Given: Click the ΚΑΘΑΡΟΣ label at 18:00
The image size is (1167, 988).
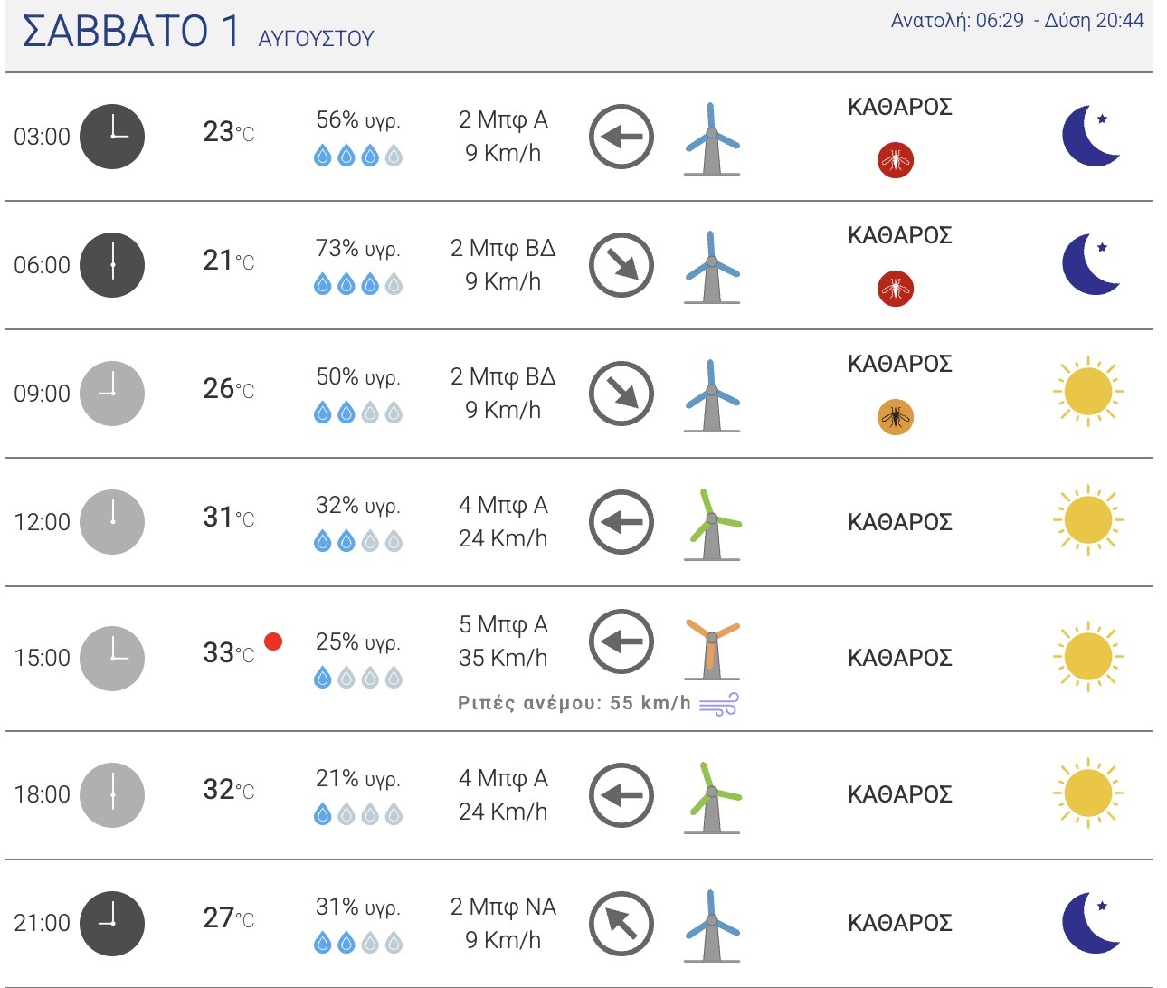Looking at the screenshot, I should (x=899, y=794).
